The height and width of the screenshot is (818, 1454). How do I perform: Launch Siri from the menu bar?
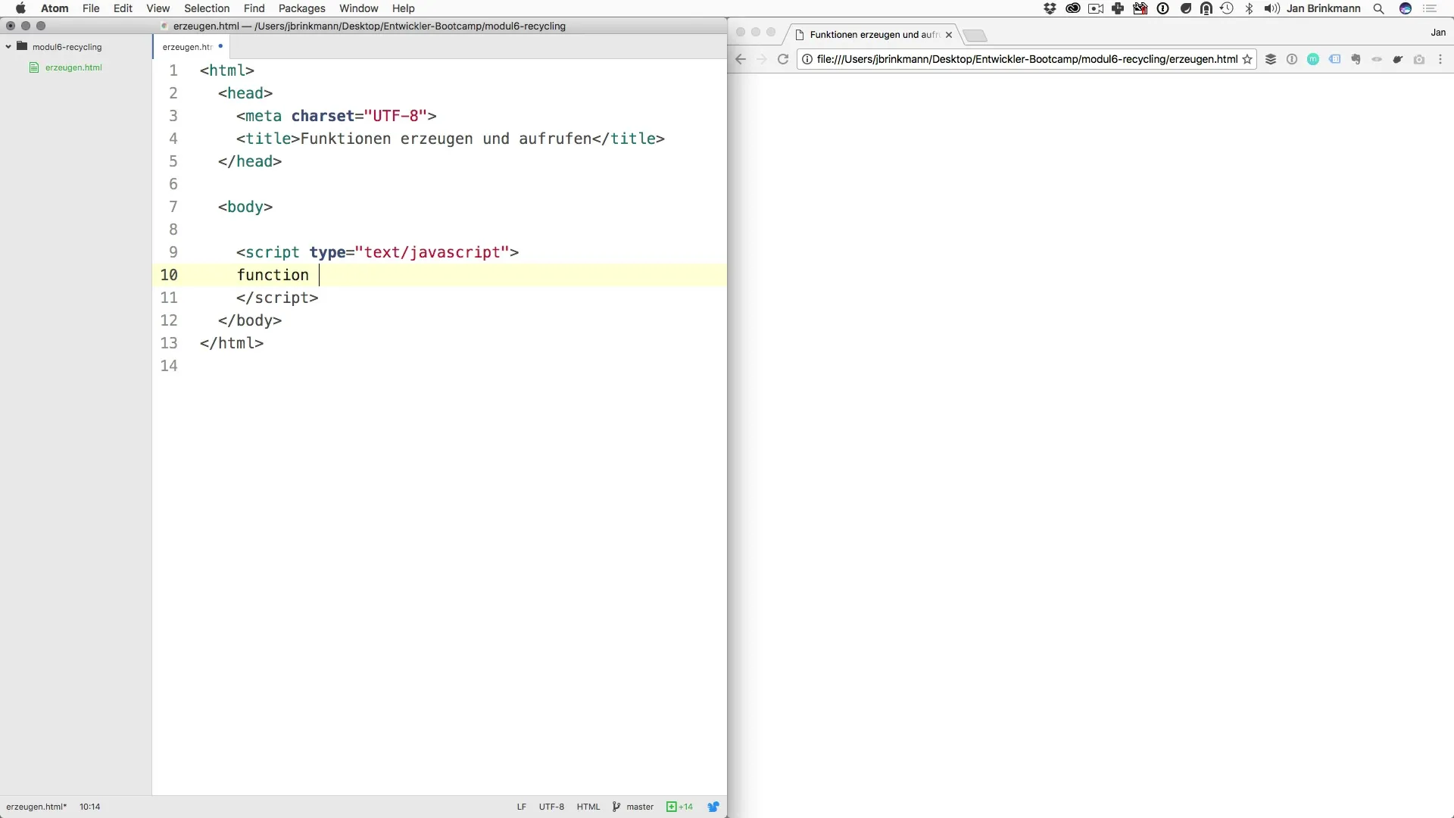click(1406, 8)
